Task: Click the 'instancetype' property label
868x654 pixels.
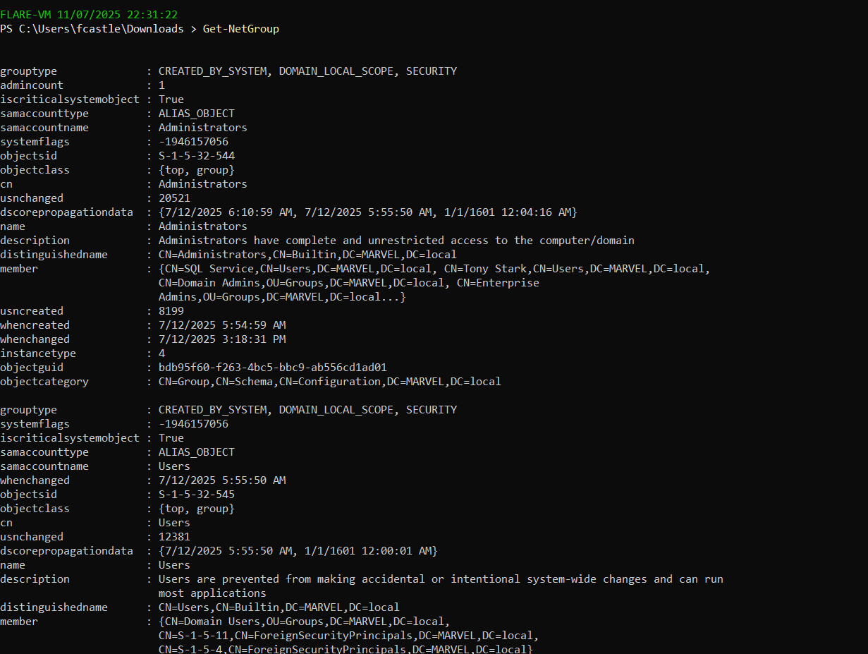Action: [x=38, y=353]
